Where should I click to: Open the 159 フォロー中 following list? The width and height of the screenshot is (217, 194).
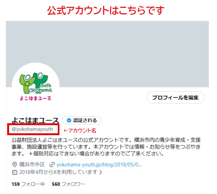(28, 184)
